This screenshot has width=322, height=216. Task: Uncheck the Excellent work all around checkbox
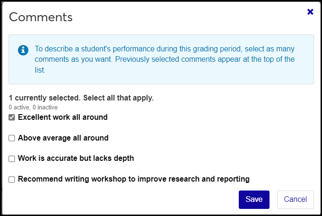click(x=12, y=117)
